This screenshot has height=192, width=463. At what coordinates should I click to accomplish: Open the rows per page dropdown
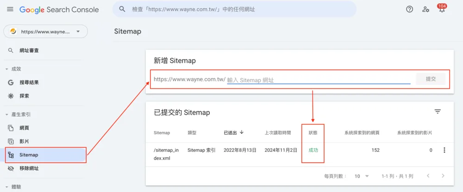(x=362, y=176)
